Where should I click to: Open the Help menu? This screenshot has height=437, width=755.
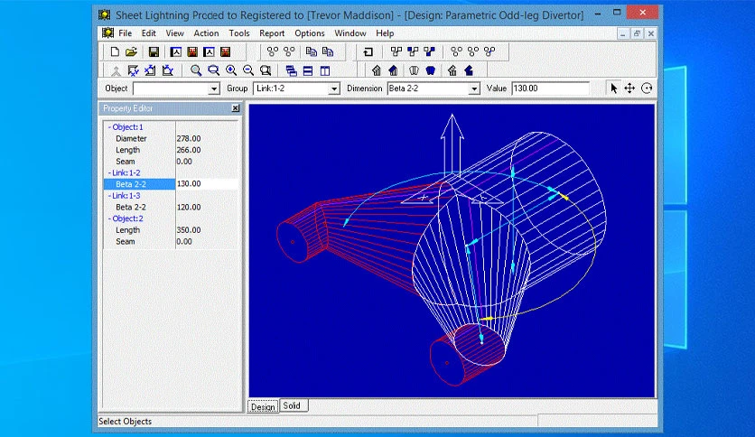[385, 33]
